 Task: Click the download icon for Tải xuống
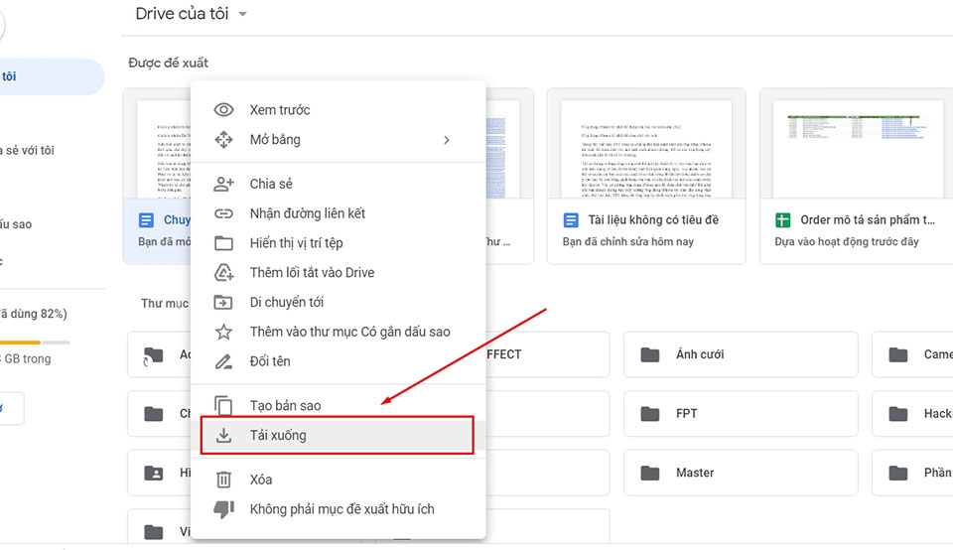coord(223,435)
